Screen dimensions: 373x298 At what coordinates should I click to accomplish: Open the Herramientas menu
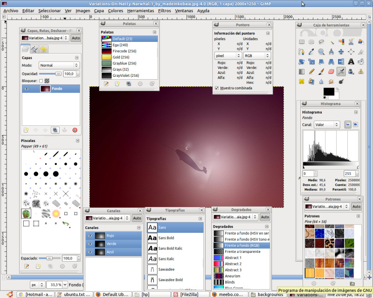[140, 11]
